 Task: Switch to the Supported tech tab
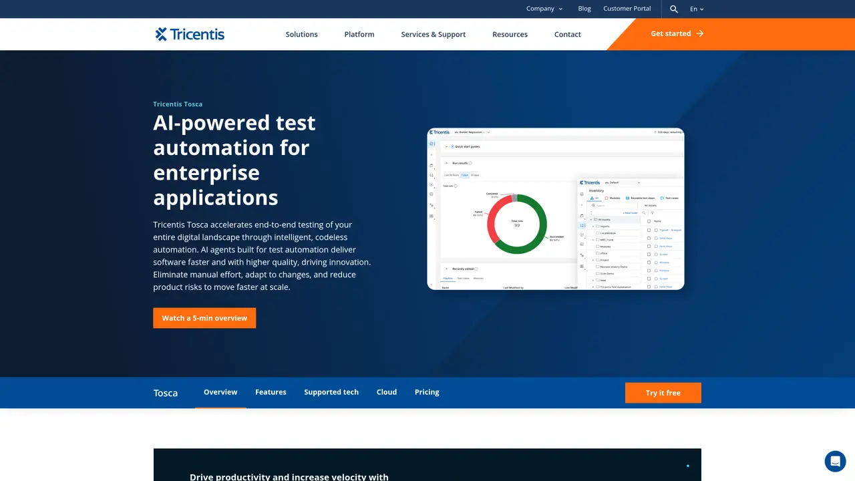tap(331, 392)
